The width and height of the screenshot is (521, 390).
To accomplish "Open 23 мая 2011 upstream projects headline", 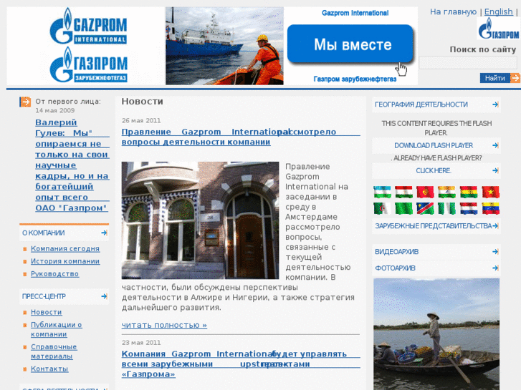I will (x=241, y=364).
